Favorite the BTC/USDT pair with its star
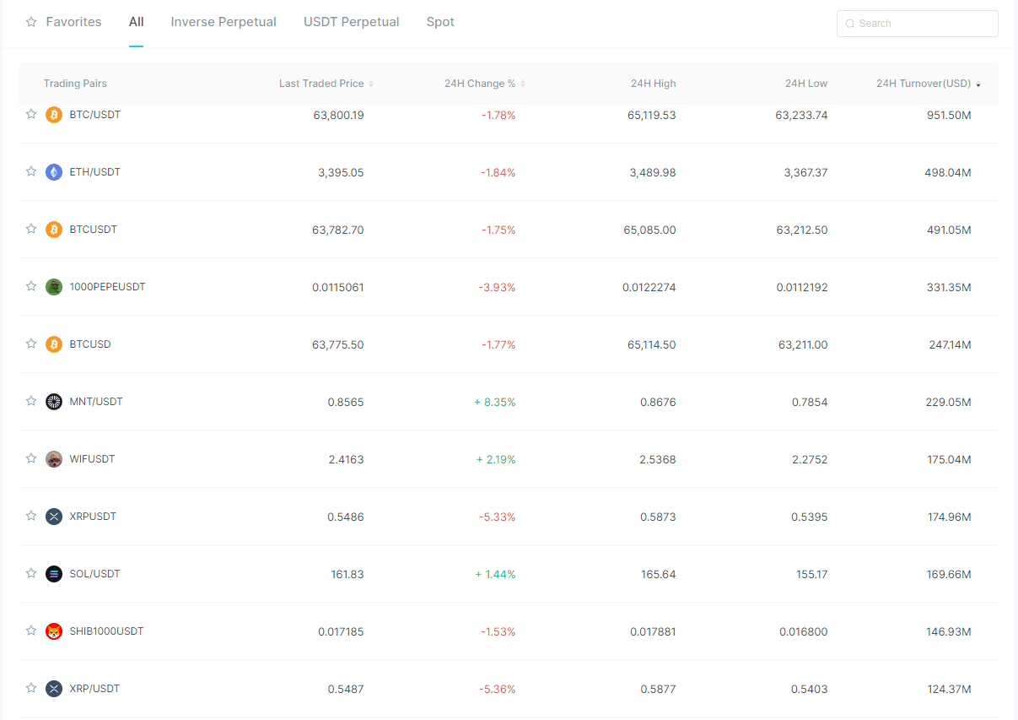This screenshot has height=720, width=1018. coord(31,114)
